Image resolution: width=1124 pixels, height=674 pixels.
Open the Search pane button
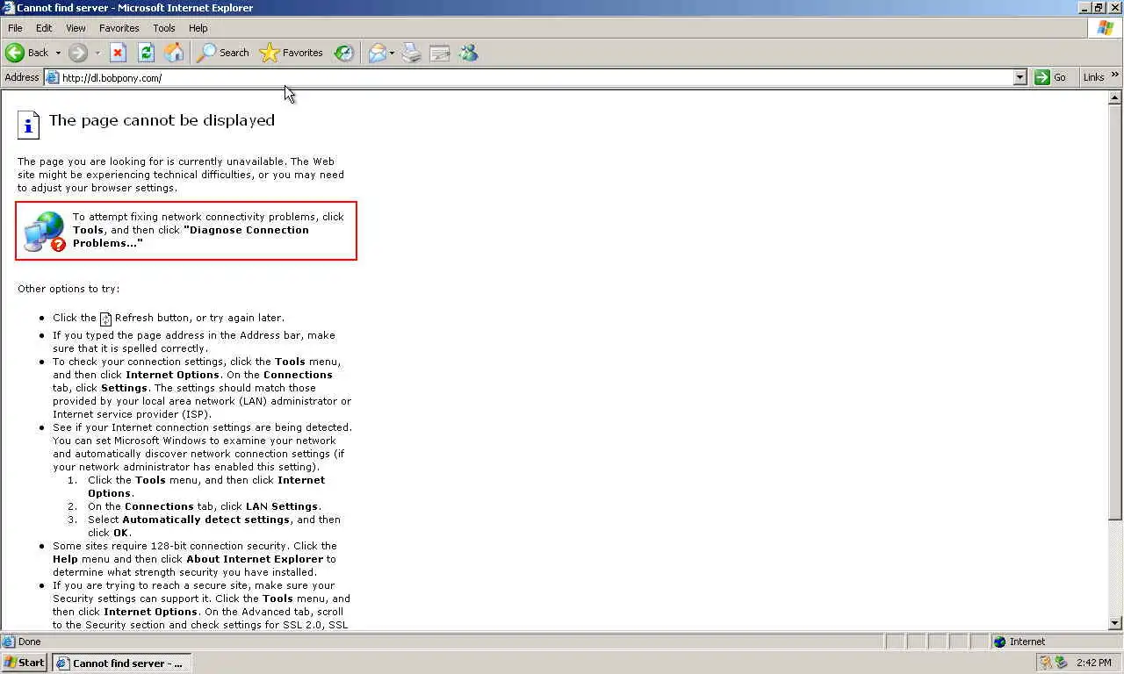223,53
